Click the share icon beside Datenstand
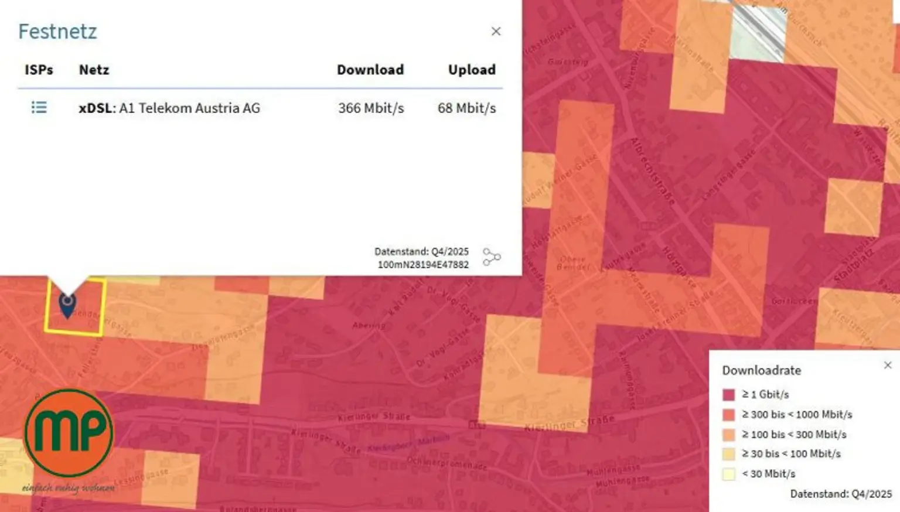The image size is (900, 512). click(x=491, y=257)
